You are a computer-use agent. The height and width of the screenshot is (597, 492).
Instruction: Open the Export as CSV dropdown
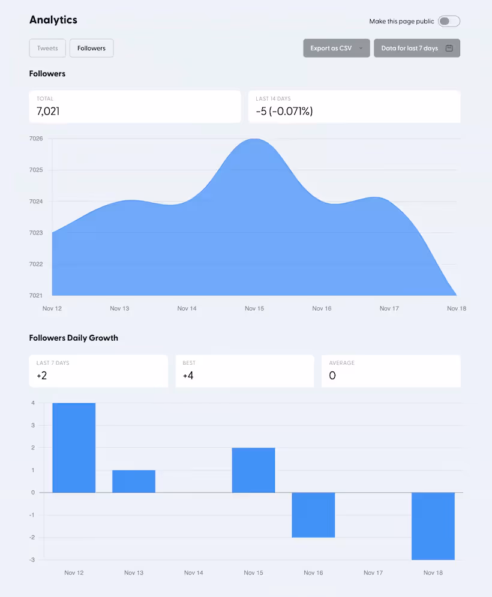(x=336, y=48)
